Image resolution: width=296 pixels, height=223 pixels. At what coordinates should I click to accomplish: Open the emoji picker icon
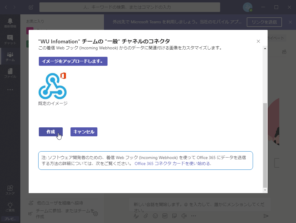pos(155,216)
